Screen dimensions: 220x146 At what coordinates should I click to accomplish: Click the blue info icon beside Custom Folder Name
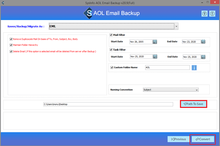pyautogui.click(x=194, y=68)
